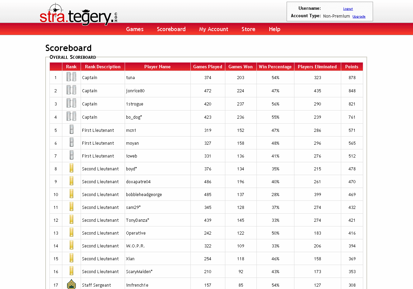Image resolution: width=413 pixels, height=289 pixels.
Task: Open the Store page
Action: coord(248,29)
